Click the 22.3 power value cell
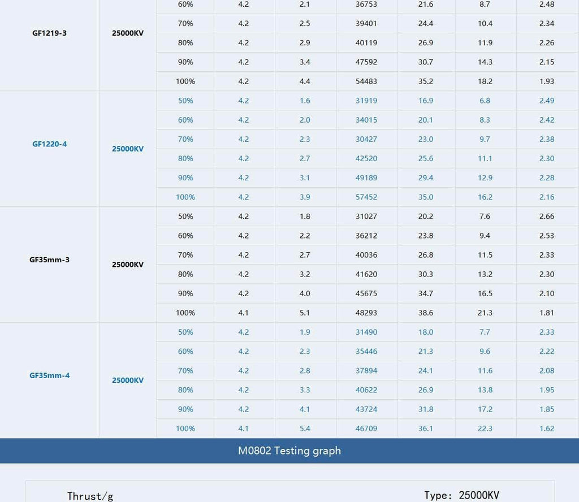 pyautogui.click(x=485, y=429)
